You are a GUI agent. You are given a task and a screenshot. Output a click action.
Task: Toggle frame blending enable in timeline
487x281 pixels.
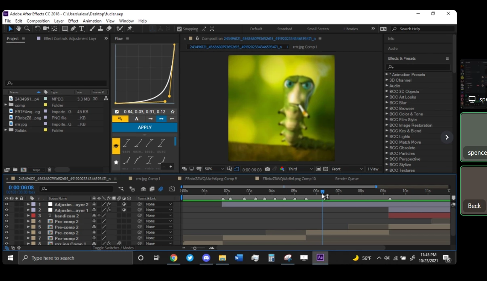[x=152, y=189]
